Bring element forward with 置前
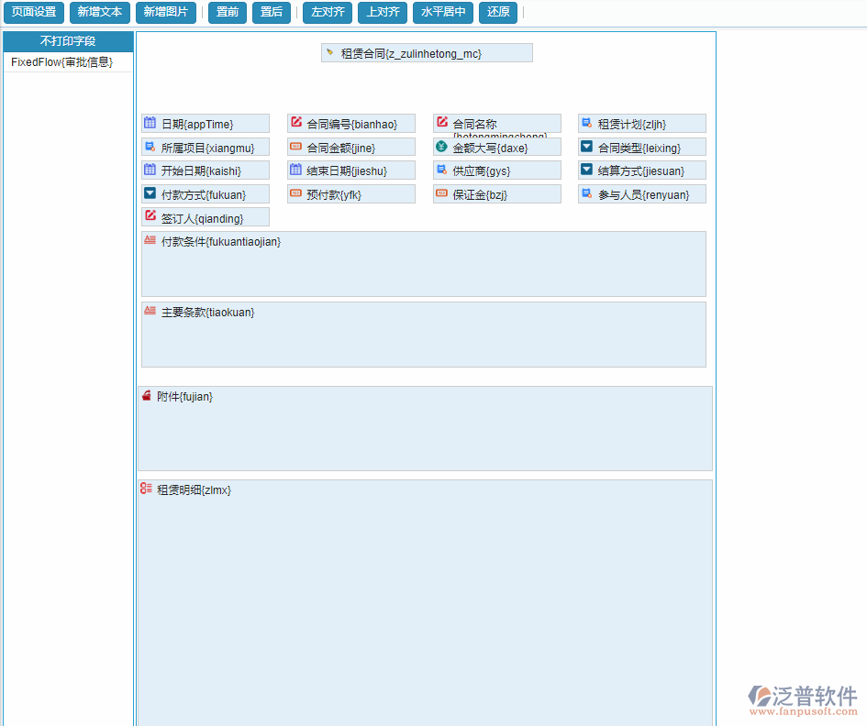The image size is (867, 726). tap(228, 12)
